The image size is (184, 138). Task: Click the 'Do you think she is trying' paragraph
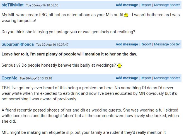pyautogui.click(x=68, y=32)
